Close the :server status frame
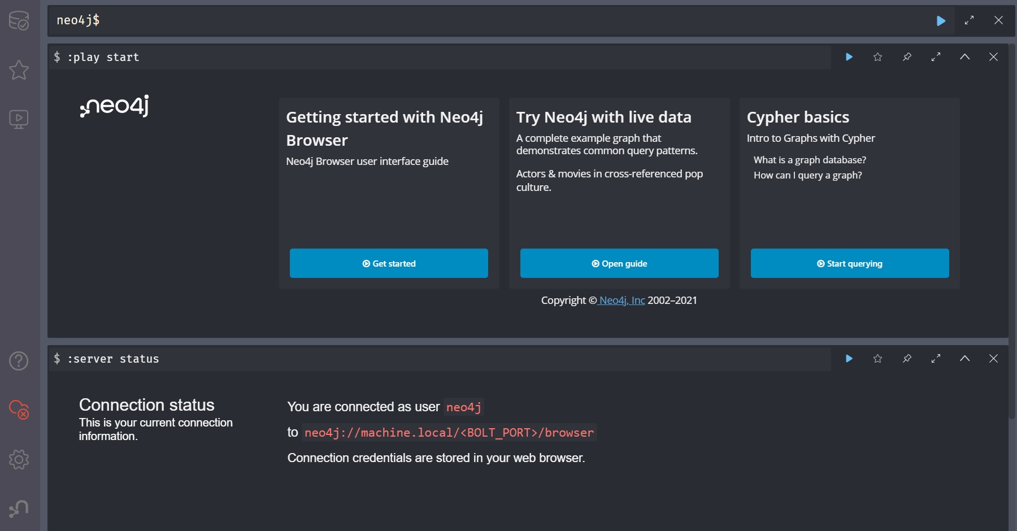This screenshot has width=1017, height=531. coord(994,359)
